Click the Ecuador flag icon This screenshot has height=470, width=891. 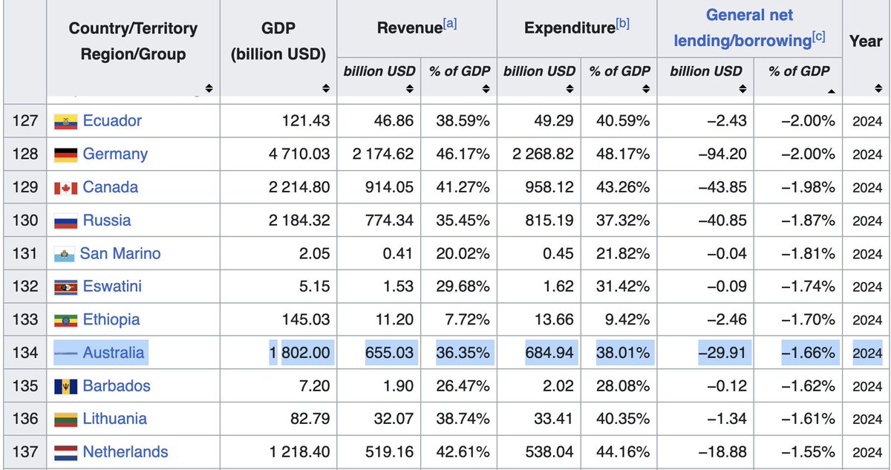(x=66, y=121)
